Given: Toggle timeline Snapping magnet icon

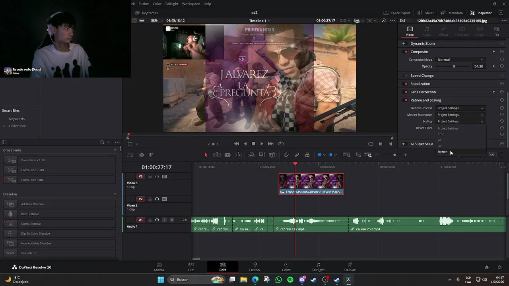Looking at the screenshot, I should pyautogui.click(x=286, y=155).
